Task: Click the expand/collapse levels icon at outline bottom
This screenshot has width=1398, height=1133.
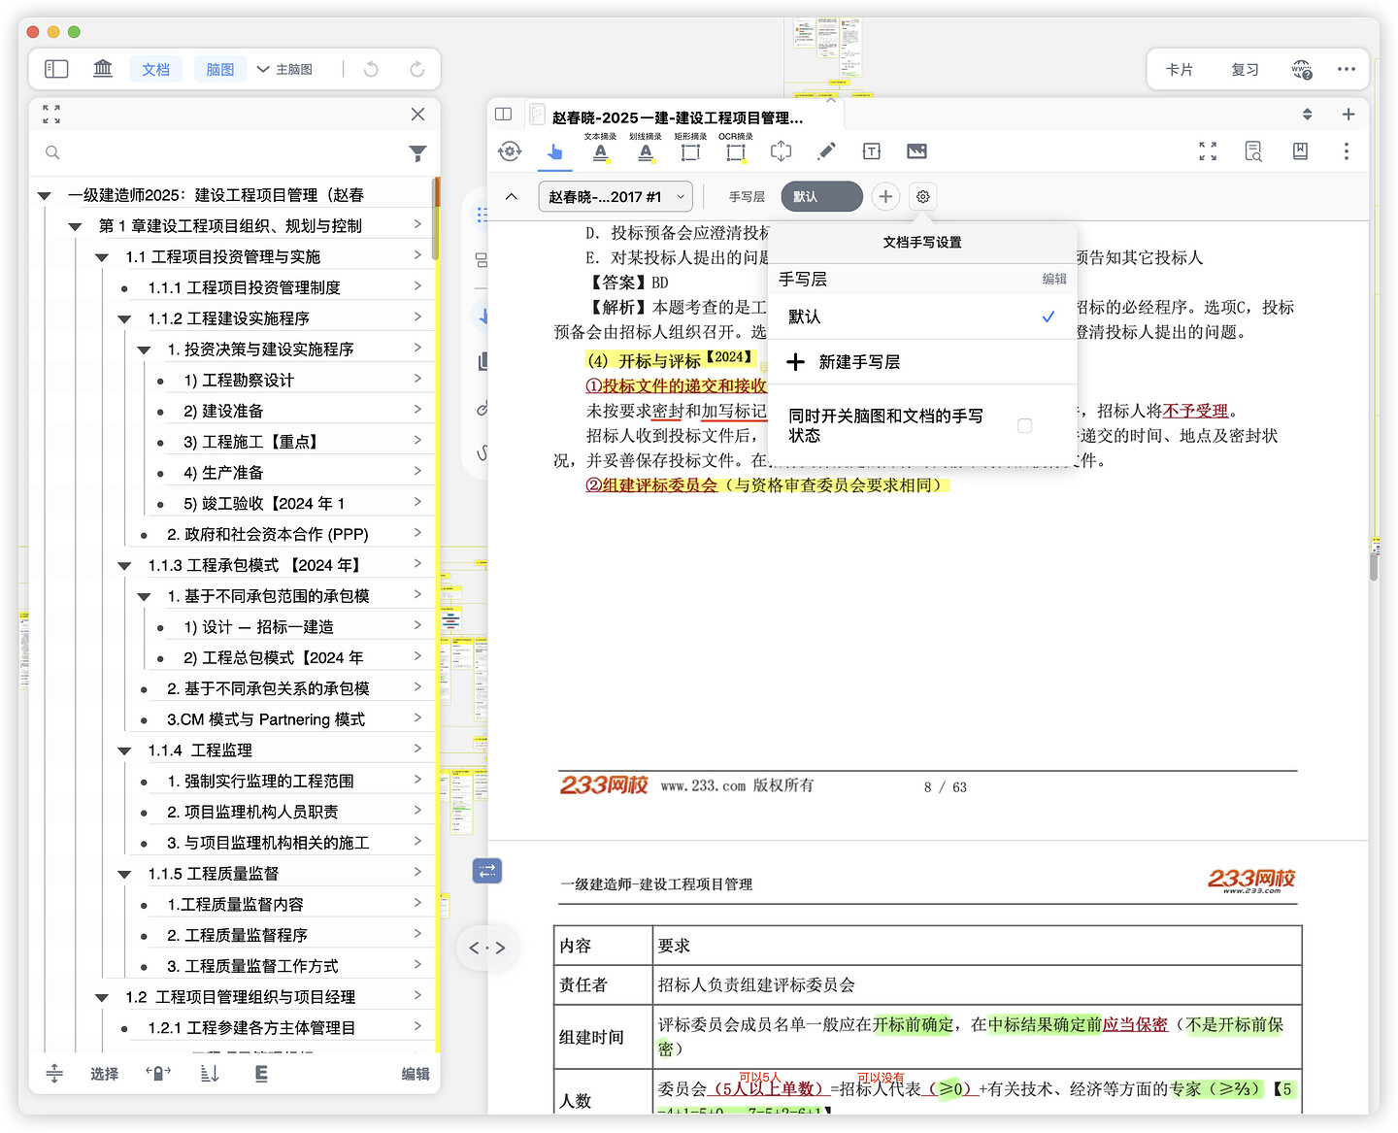Action: (54, 1073)
